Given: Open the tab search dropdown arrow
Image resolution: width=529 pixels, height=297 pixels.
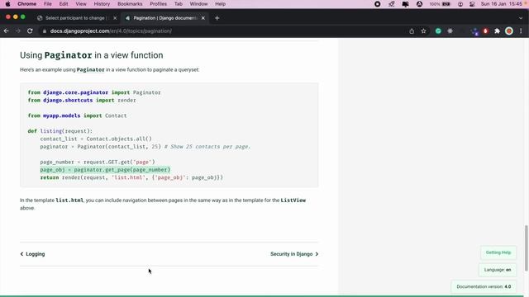Looking at the screenshot, I should point(521,18).
